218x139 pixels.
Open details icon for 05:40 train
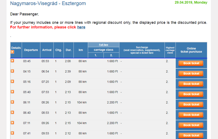click(x=12, y=92)
